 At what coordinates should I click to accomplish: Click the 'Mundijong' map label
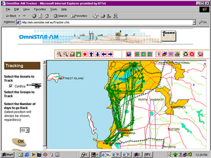(x=169, y=147)
